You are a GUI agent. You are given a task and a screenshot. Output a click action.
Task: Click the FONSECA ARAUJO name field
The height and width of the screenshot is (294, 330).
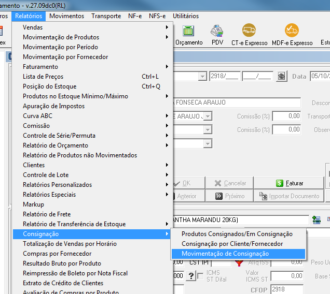[237, 102]
